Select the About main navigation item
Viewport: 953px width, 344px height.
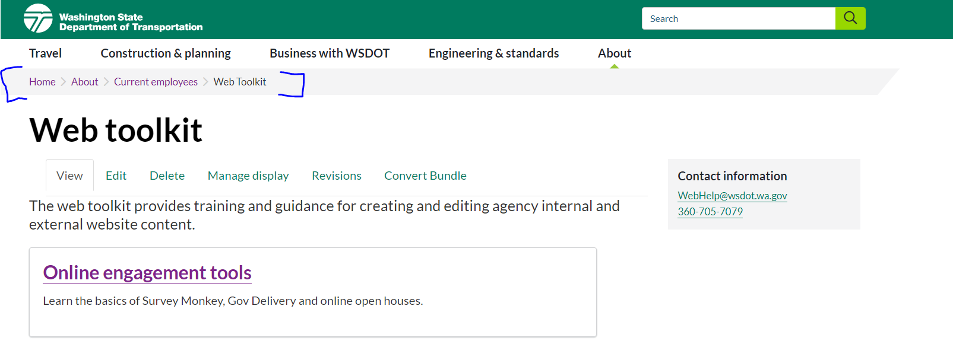pos(614,53)
